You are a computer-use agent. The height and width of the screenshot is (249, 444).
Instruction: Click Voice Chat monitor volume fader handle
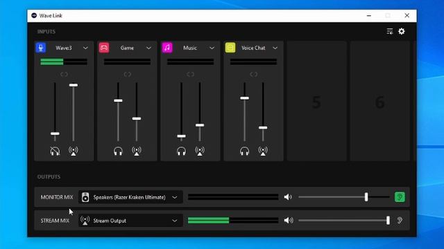244,98
